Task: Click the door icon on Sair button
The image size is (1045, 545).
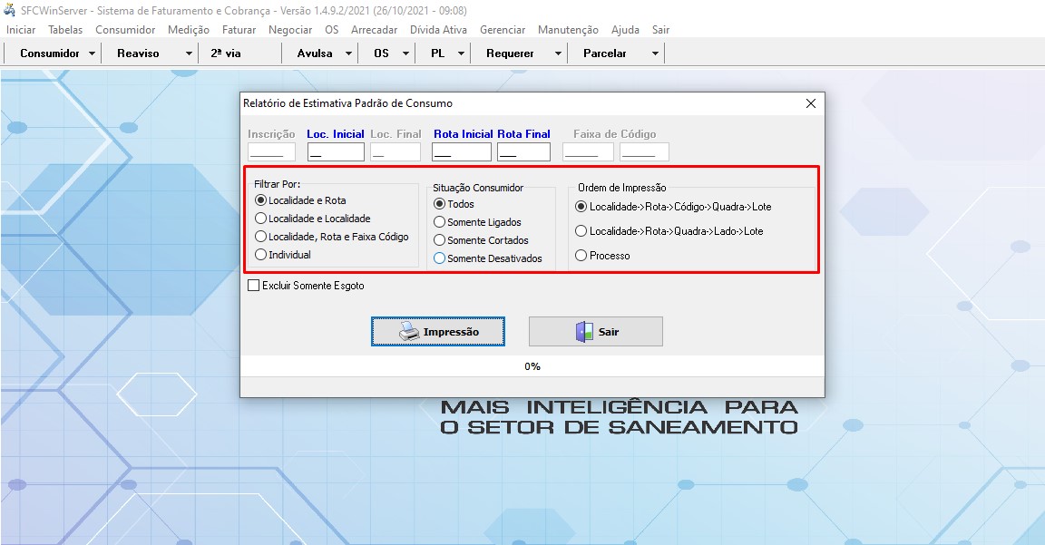Action: [583, 332]
